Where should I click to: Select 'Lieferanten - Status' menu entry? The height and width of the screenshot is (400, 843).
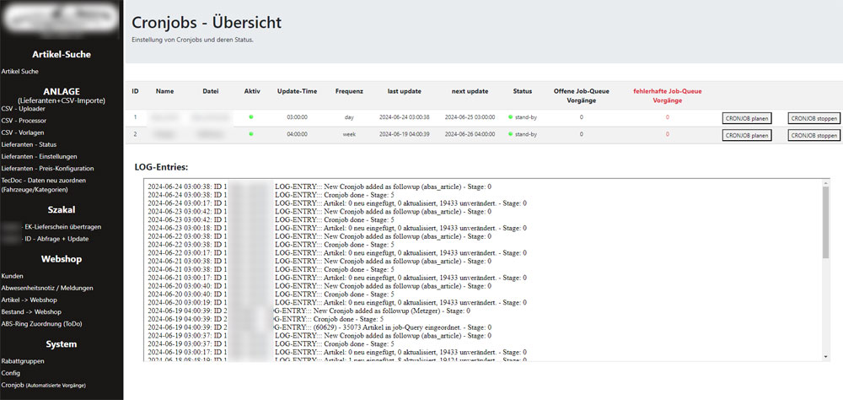click(x=30, y=144)
